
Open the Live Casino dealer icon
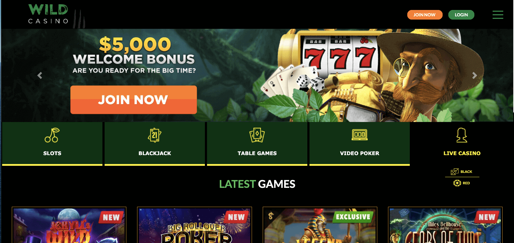[x=462, y=135]
